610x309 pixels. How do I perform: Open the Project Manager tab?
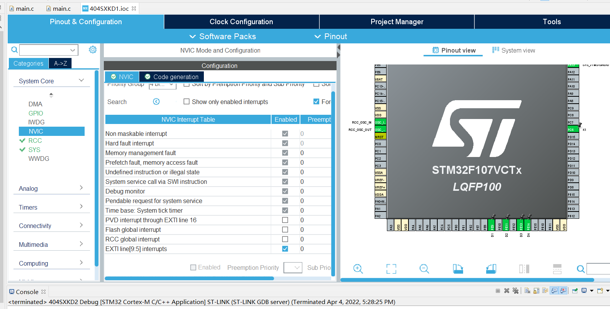397,22
